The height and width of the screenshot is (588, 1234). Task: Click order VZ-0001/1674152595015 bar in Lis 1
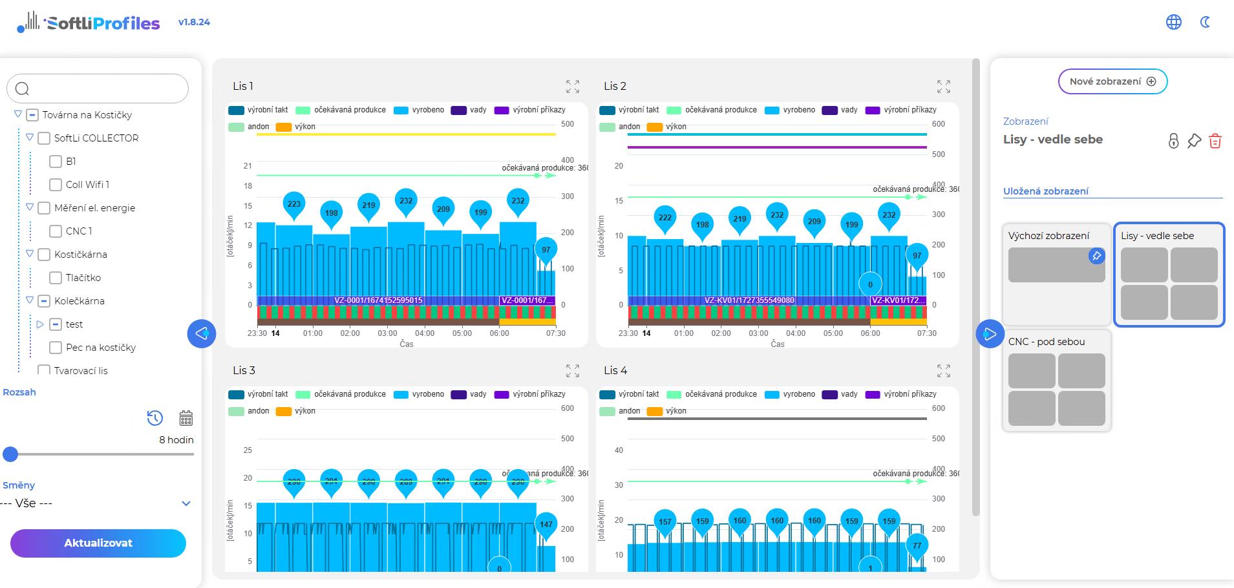click(x=378, y=300)
